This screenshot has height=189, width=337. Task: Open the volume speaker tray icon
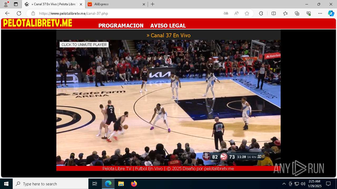(x=303, y=184)
